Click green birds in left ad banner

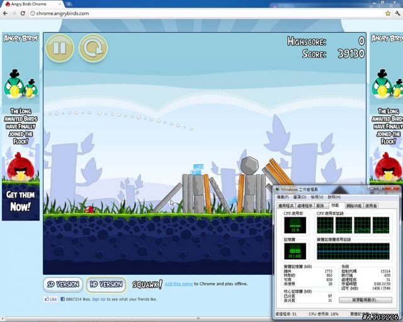tap(21, 84)
